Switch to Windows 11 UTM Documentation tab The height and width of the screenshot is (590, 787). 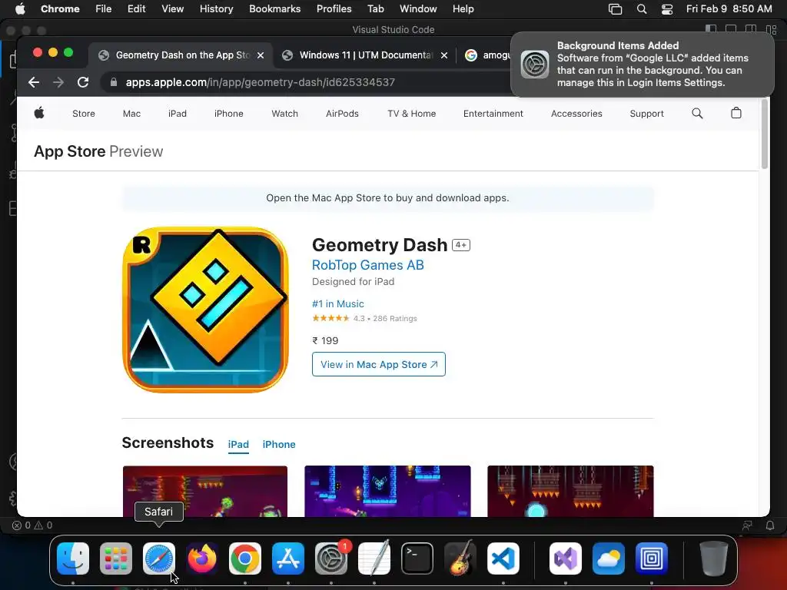coord(365,55)
